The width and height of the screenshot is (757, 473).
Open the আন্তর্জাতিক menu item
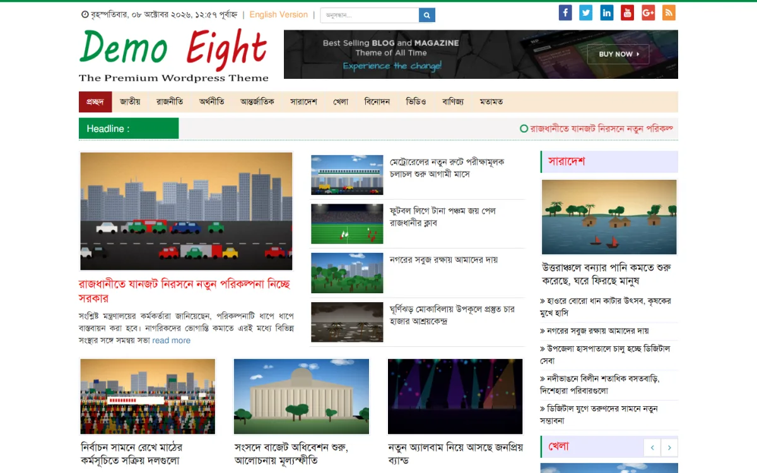coord(257,102)
